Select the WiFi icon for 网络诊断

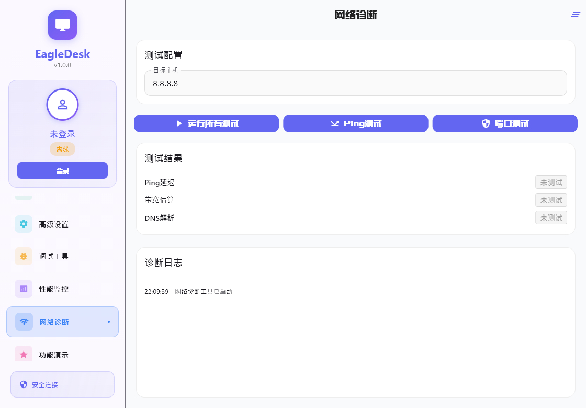(23, 322)
